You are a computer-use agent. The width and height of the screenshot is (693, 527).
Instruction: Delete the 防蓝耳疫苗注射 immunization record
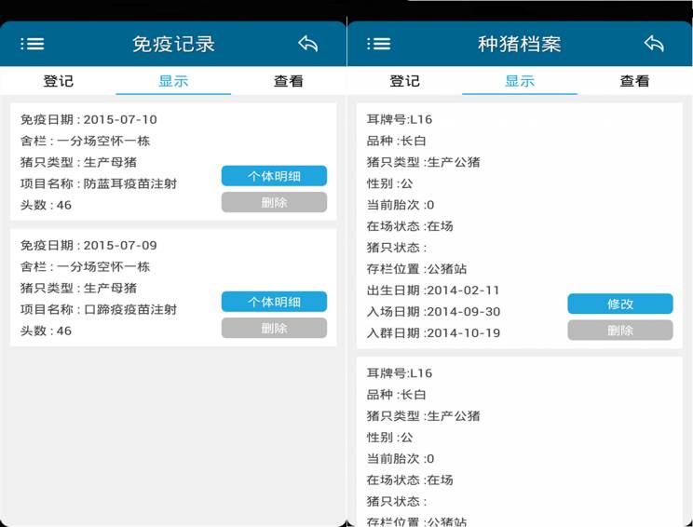coord(275,202)
